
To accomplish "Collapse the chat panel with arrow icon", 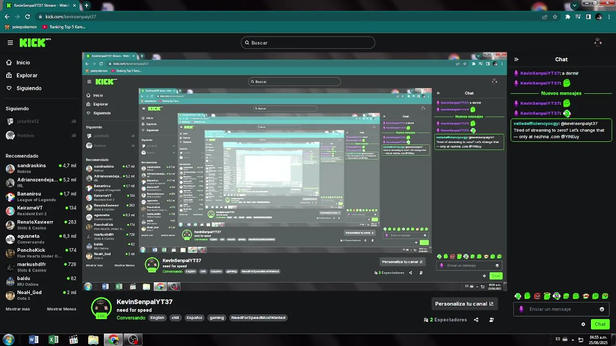I will click(x=516, y=60).
